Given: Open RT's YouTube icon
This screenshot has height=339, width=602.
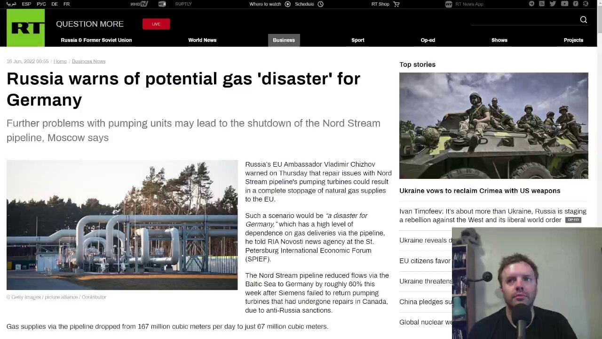Looking at the screenshot, I should (x=564, y=4).
